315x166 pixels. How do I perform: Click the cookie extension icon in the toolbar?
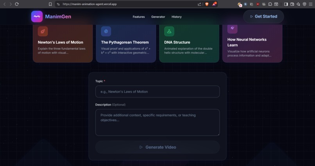(240, 4)
